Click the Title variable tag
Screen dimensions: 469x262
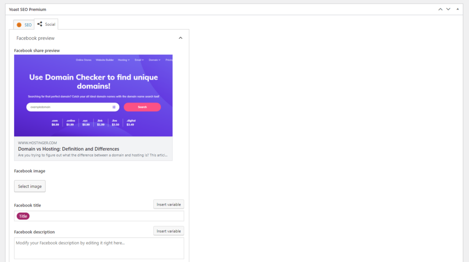23,216
